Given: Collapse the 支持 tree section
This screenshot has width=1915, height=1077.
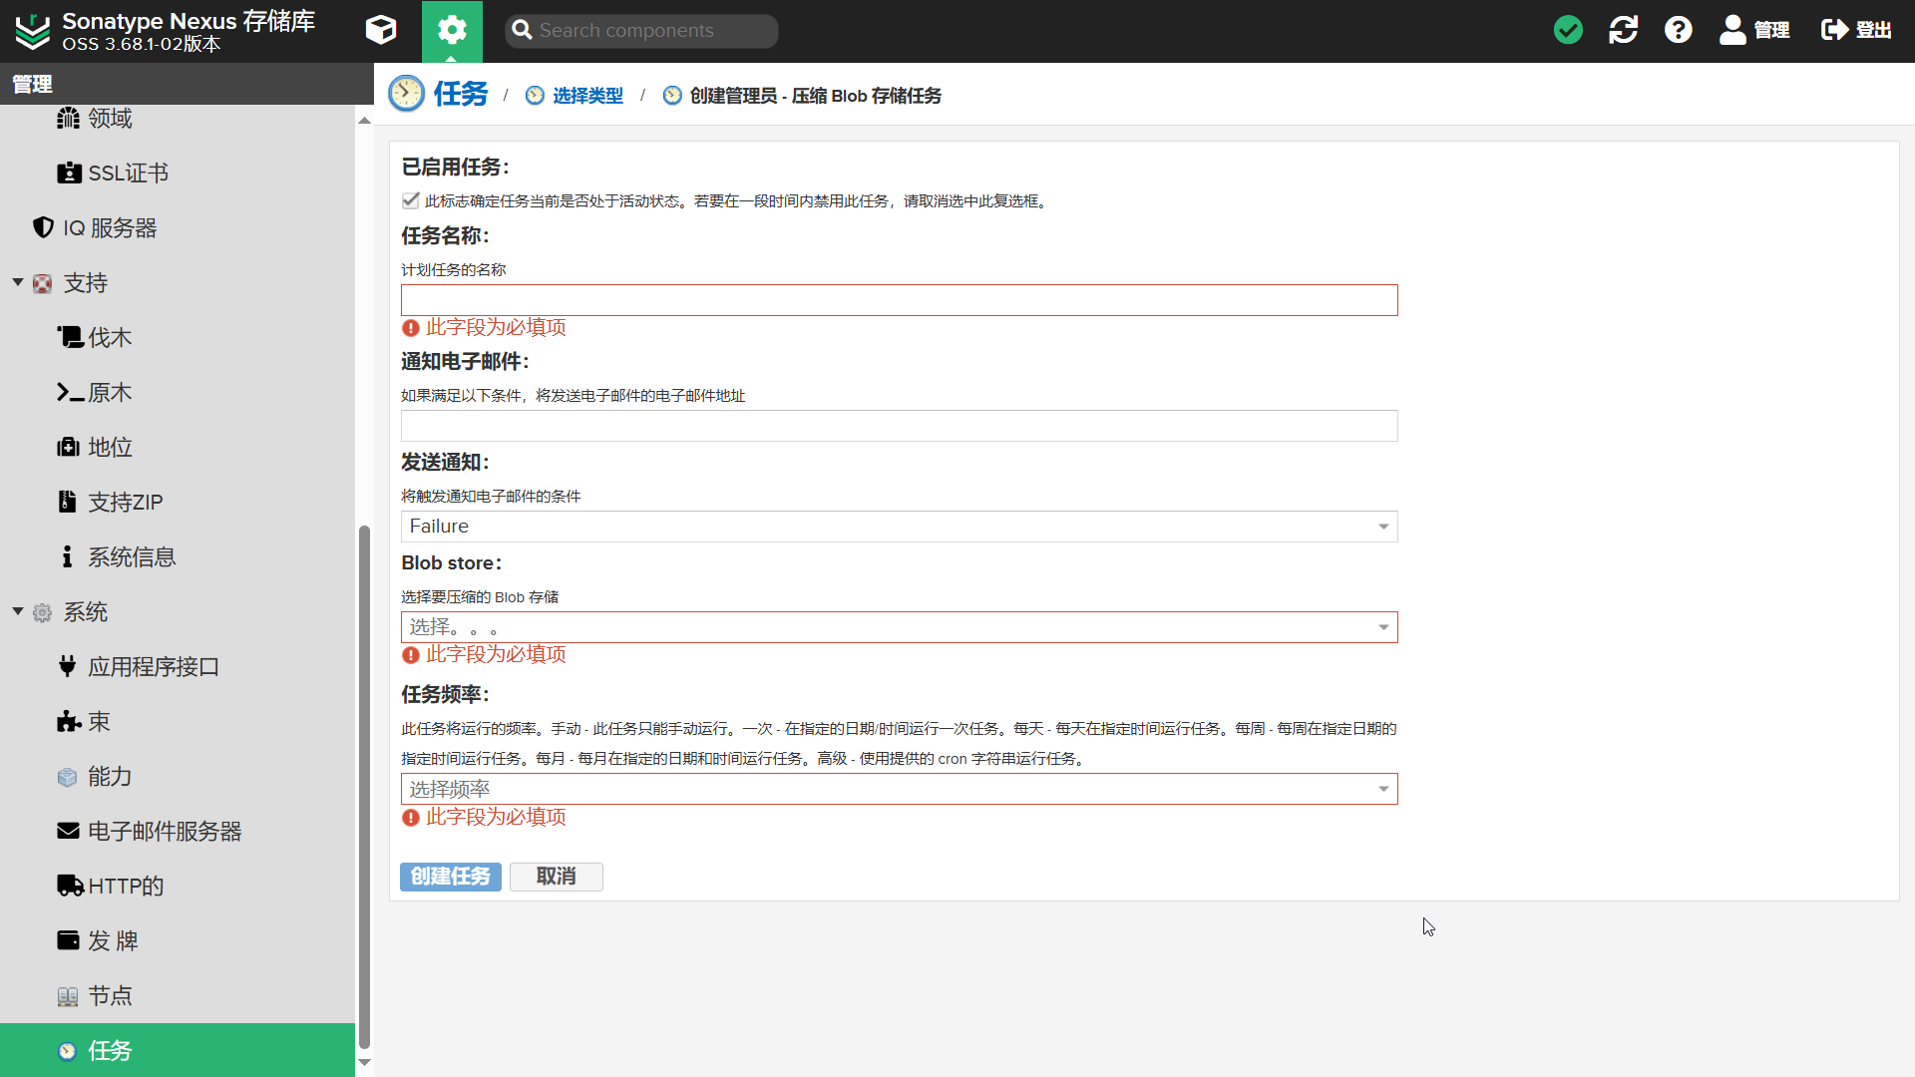Looking at the screenshot, I should 18,283.
